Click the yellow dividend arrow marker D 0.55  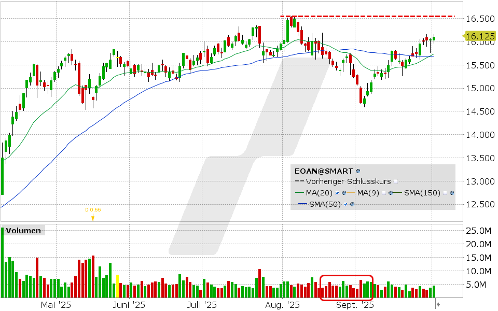coord(93,218)
